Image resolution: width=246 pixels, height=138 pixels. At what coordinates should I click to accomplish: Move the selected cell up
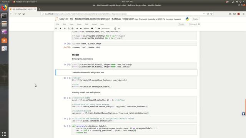(77, 28)
